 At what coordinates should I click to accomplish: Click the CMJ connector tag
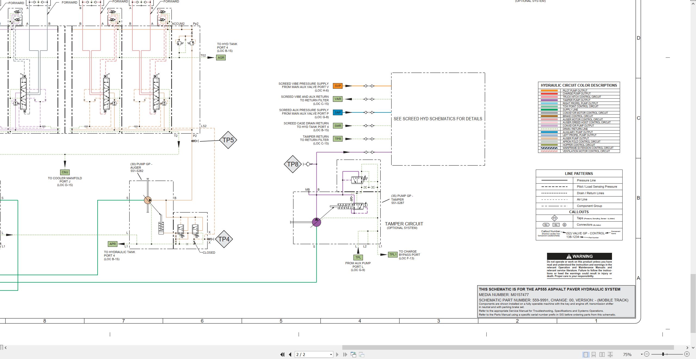(x=65, y=172)
